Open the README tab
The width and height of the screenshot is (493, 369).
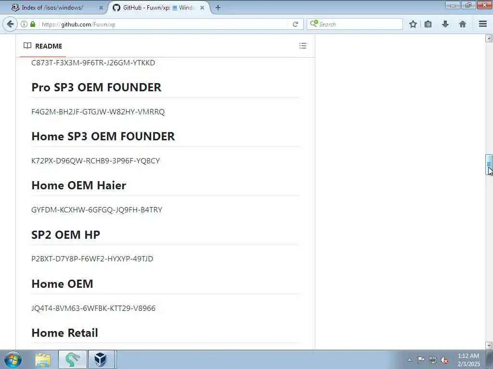coord(43,46)
